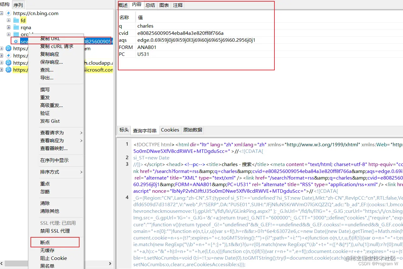Switch to the 序列 tab
Screen dimensions: 403x269
pos(18,5)
